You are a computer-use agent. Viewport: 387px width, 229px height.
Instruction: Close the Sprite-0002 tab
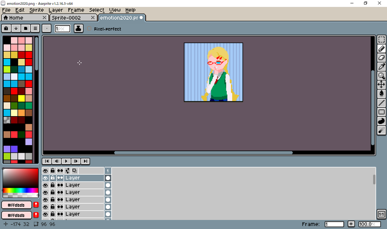[x=93, y=18]
